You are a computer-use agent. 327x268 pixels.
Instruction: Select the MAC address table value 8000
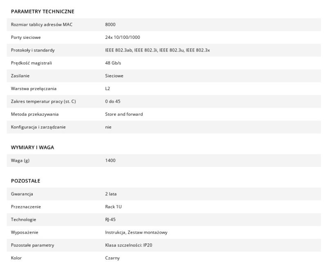pyautogui.click(x=110, y=25)
